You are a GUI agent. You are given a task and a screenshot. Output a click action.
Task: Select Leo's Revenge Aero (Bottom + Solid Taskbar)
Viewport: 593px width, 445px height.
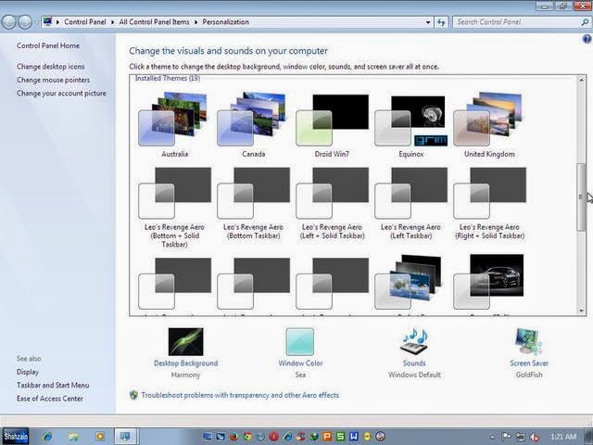(x=174, y=208)
